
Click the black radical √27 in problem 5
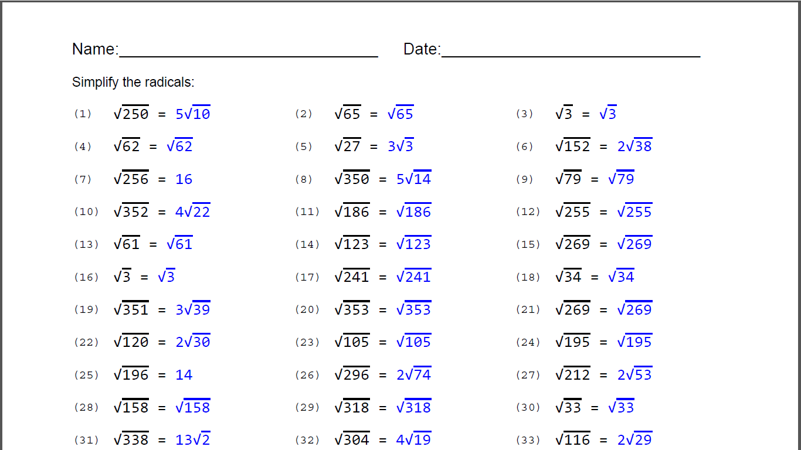point(348,146)
